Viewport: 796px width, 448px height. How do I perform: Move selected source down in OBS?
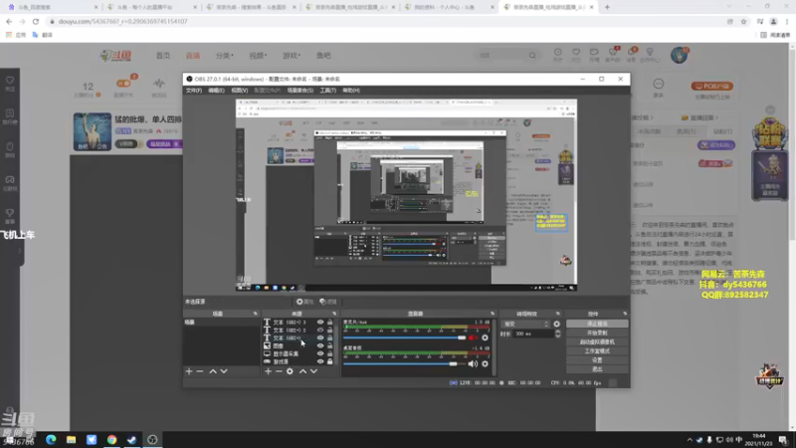(x=313, y=371)
